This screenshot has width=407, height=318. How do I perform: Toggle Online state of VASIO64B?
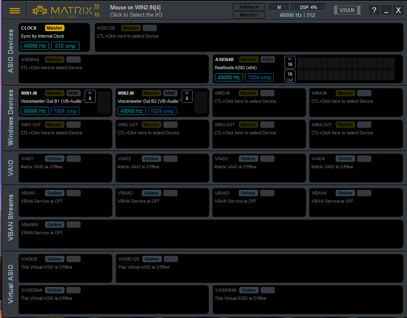coord(248,290)
